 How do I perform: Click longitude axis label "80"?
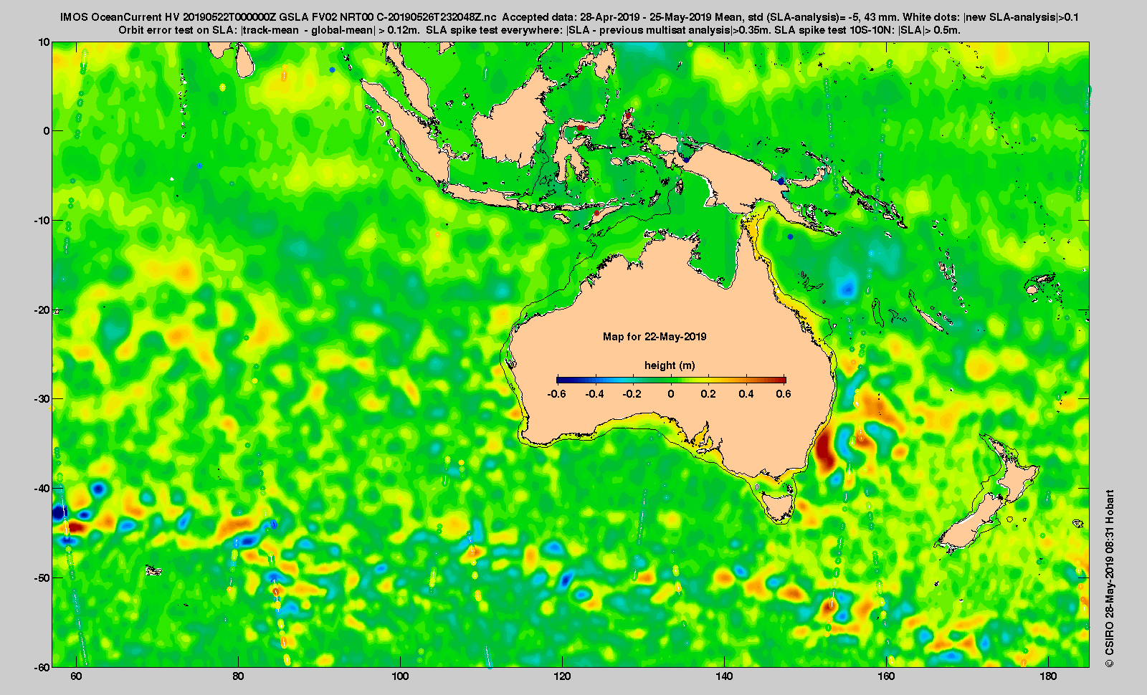pyautogui.click(x=238, y=676)
